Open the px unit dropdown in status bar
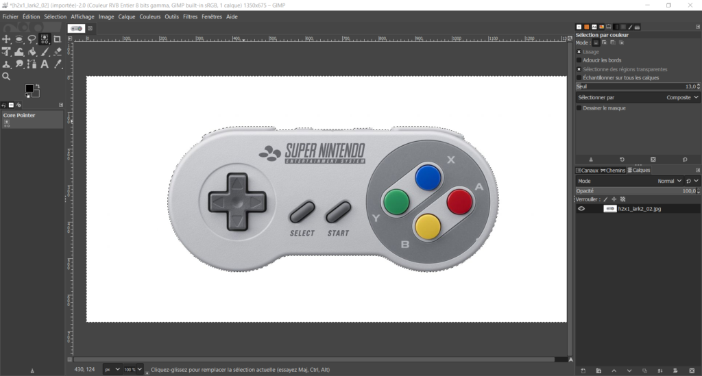This screenshot has width=702, height=376. [x=112, y=369]
